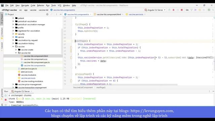Screen dimensions: 215x121
Task: Hide the Project panel with minus icon
Action: [60, 14]
